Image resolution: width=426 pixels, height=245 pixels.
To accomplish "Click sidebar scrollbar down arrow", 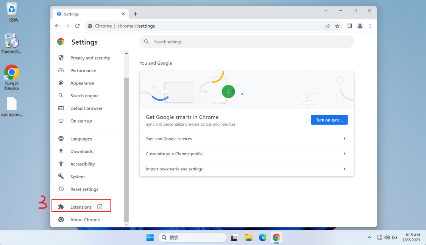I will pyautogui.click(x=126, y=225).
